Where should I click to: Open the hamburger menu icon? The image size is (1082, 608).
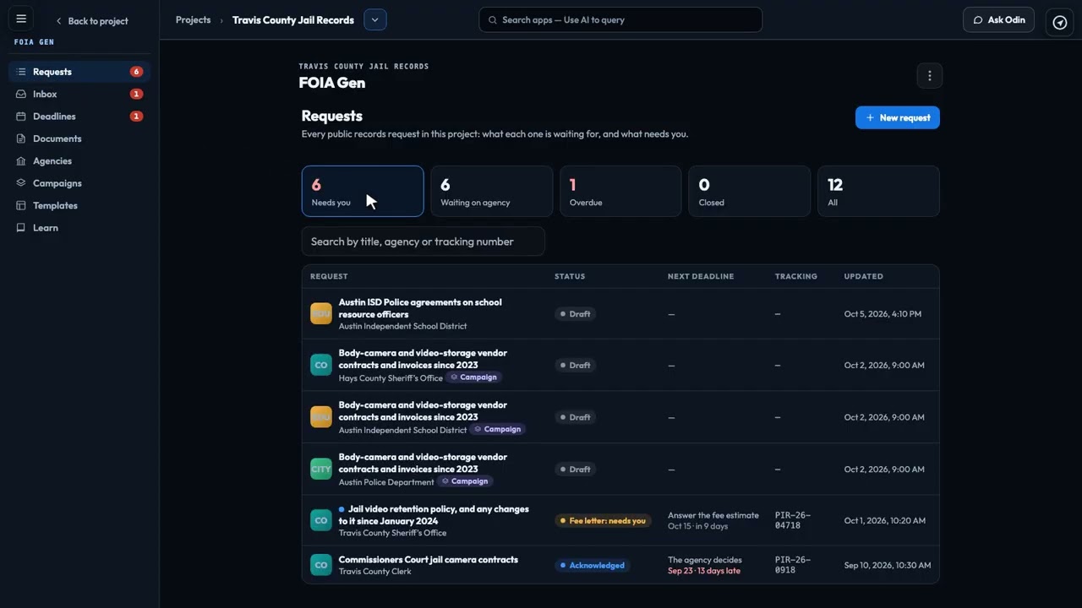[x=21, y=19]
